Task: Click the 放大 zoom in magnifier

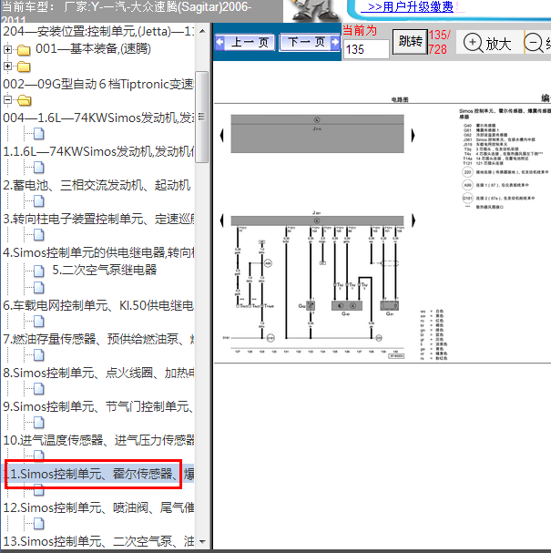Action: pos(488,43)
